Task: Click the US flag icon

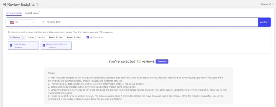Action: 12,22
